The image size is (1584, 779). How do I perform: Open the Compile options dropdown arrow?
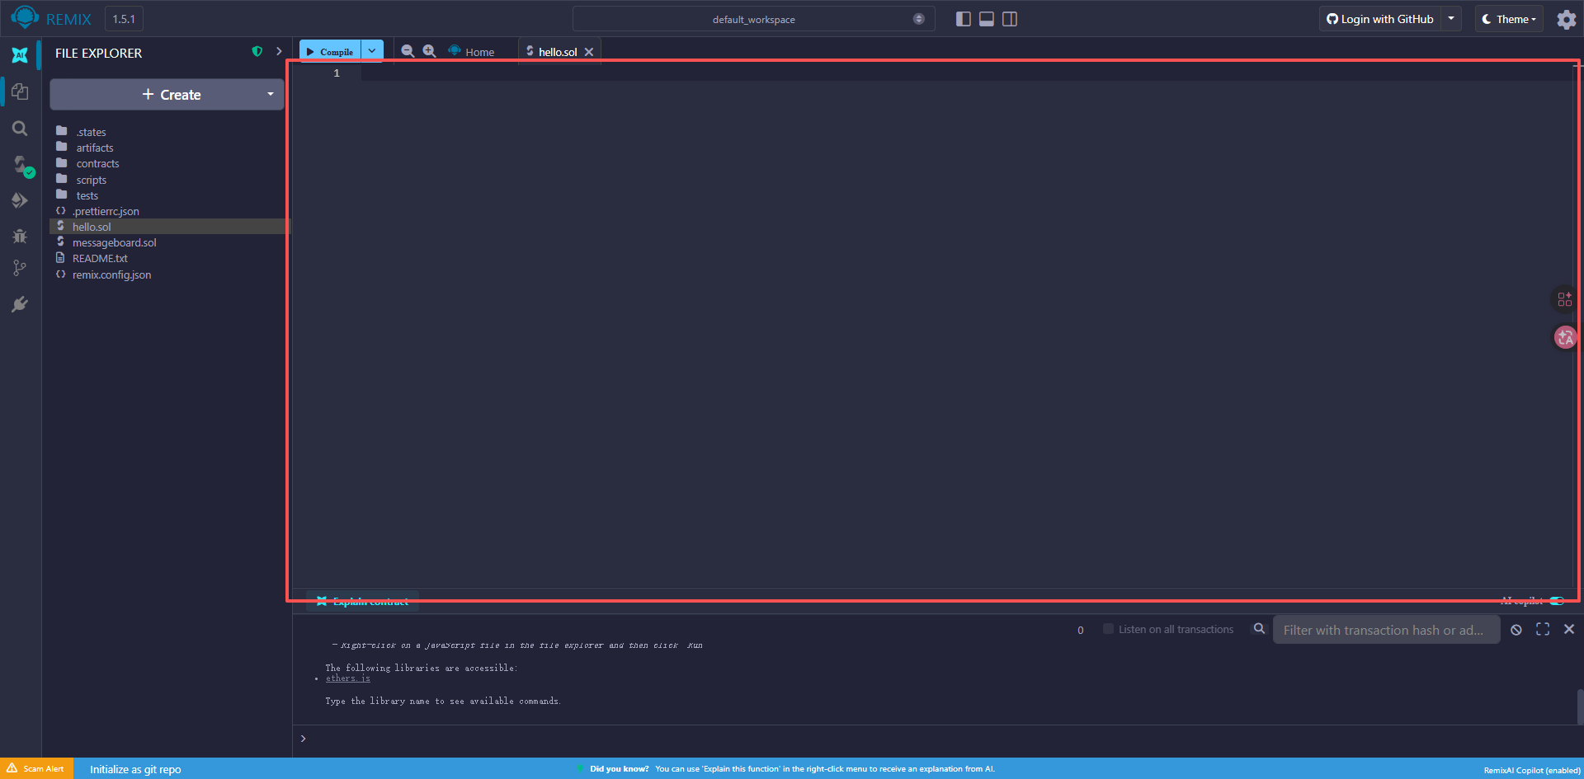pos(372,51)
